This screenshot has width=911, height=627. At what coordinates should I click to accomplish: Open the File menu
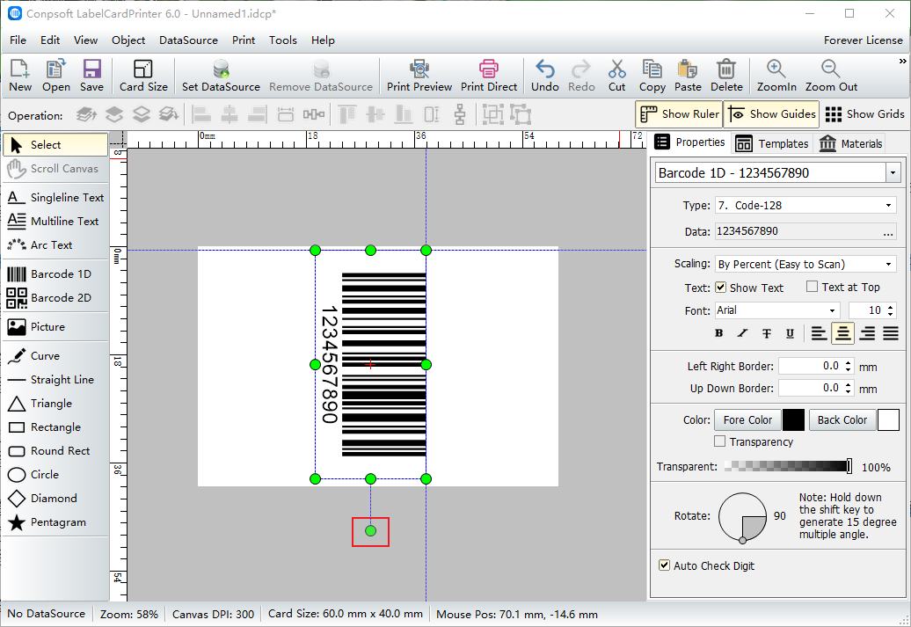[x=18, y=40]
